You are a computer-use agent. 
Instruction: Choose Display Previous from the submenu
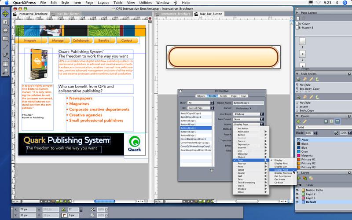(x=282, y=173)
